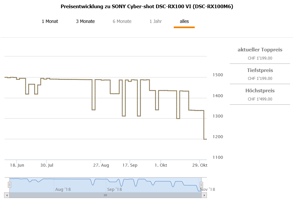Click the 1100 y-axis label
The width and height of the screenshot is (296, 201).
coord(218,157)
